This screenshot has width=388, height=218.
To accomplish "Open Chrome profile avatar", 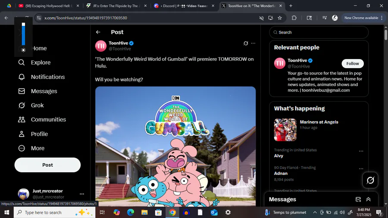I will 335,18.
